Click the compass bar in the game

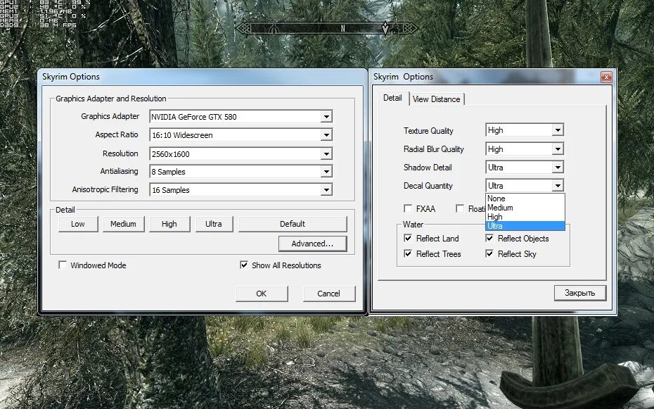(x=326, y=28)
